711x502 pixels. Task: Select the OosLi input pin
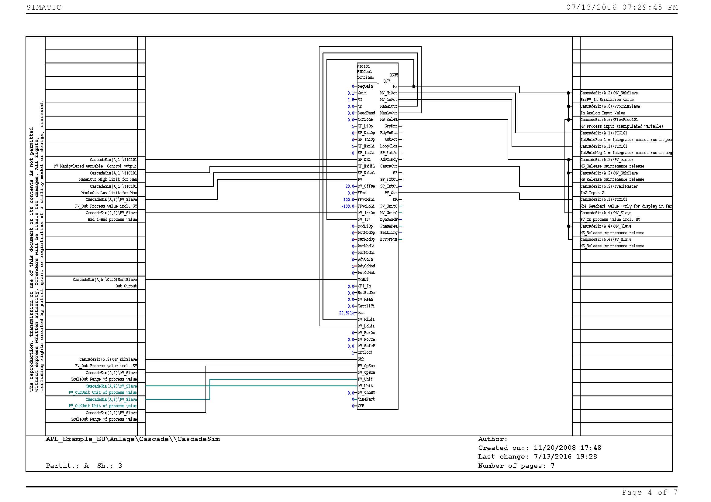[x=363, y=280]
